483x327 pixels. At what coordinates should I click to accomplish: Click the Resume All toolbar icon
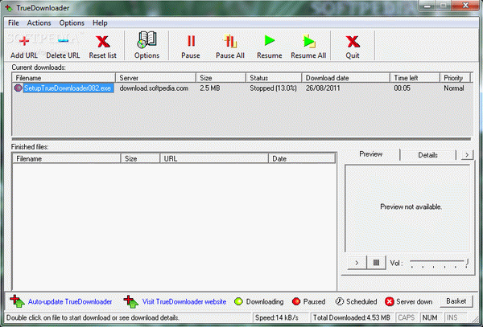click(308, 41)
